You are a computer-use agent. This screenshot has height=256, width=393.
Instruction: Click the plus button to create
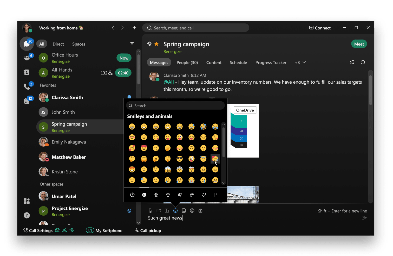pos(134,28)
